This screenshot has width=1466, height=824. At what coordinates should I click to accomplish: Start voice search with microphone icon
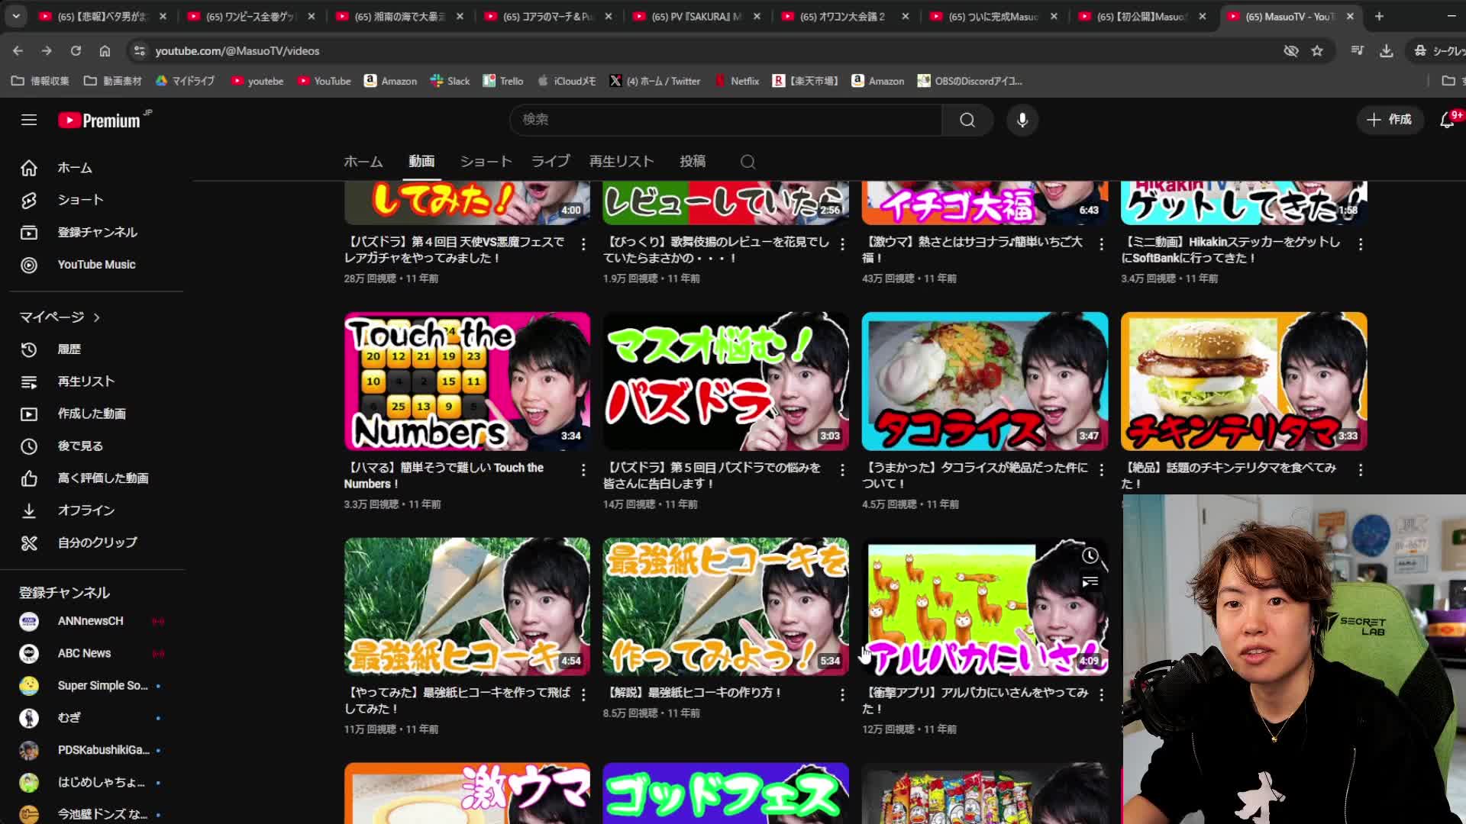(x=1022, y=120)
